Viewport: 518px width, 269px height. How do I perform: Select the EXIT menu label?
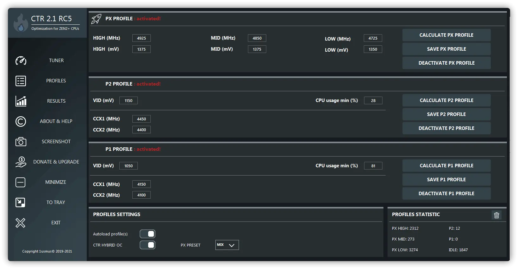56,223
